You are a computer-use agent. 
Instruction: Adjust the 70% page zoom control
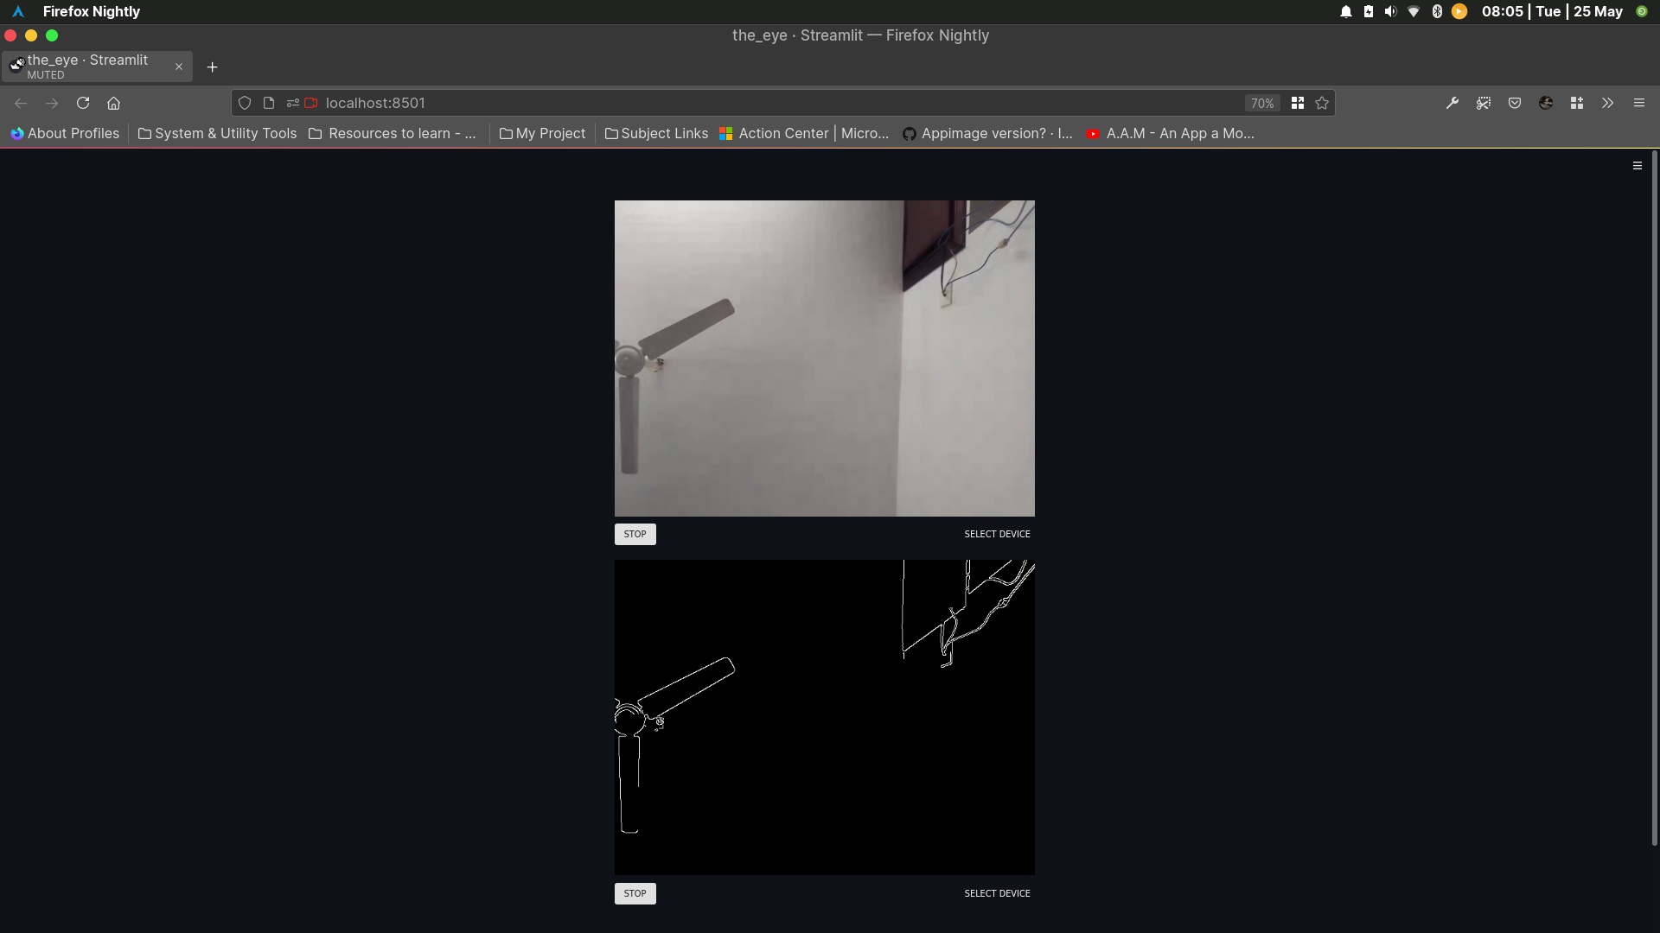(x=1261, y=103)
